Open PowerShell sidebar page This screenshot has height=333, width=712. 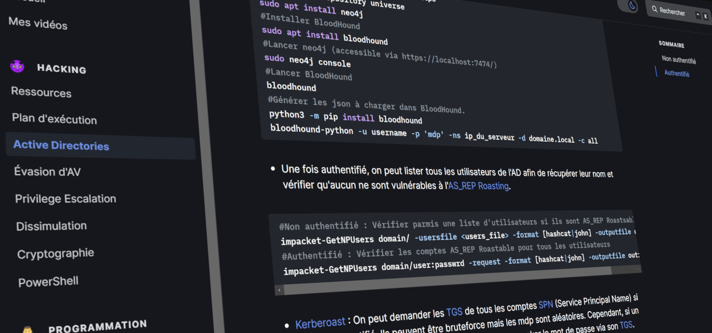click(49, 282)
